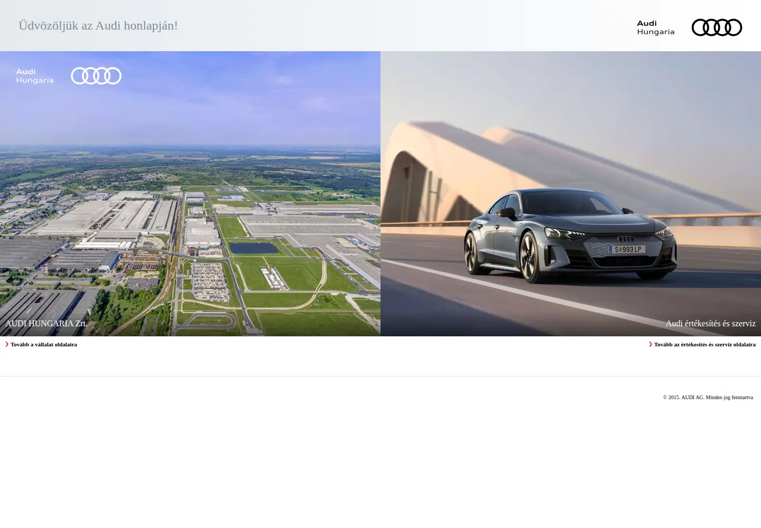Screen dimensions: 761x528
Task: Open the 'Tovább az értékesítés és szerviz oldalaira' link
Action: click(705, 344)
